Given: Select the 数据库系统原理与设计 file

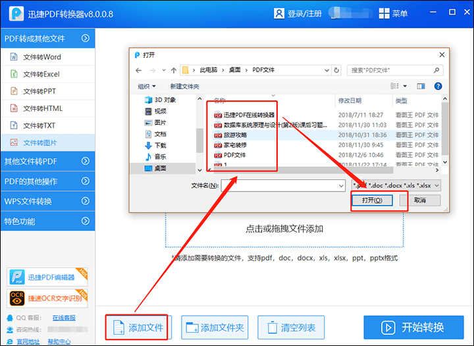Looking at the screenshot, I should tap(271, 125).
